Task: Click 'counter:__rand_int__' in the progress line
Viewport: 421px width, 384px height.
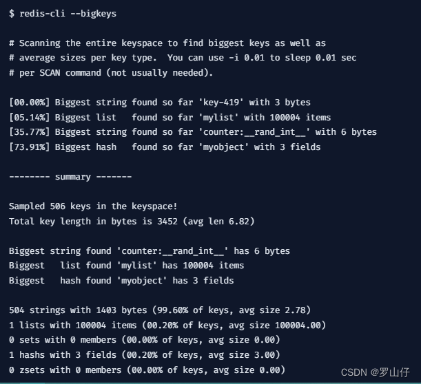Action: pyautogui.click(x=254, y=132)
